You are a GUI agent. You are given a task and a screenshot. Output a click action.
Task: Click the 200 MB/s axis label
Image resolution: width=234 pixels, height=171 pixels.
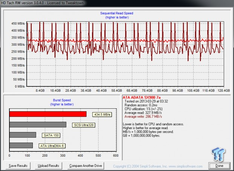click(18, 59)
